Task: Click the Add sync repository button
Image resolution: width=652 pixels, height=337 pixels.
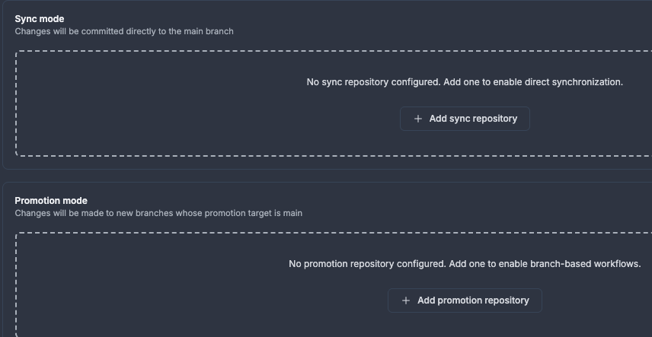Action: 465,119
